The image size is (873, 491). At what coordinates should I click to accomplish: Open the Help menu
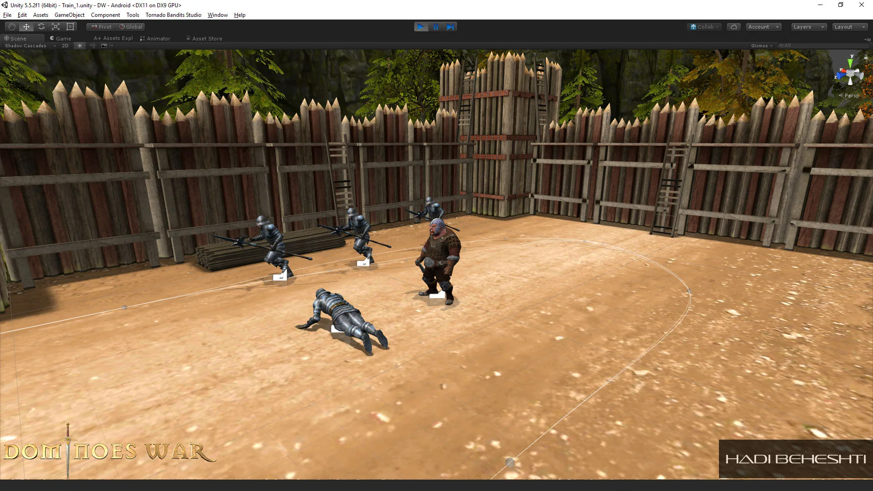tap(240, 15)
